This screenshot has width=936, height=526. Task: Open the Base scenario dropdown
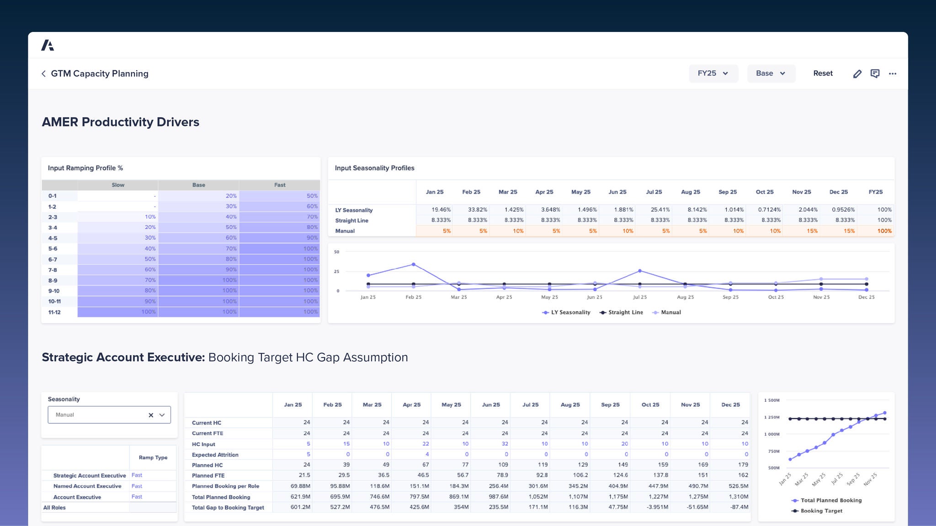tap(771, 74)
